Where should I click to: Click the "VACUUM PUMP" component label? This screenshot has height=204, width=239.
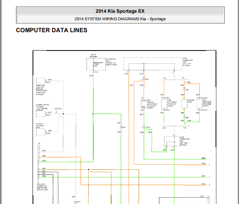191,101
